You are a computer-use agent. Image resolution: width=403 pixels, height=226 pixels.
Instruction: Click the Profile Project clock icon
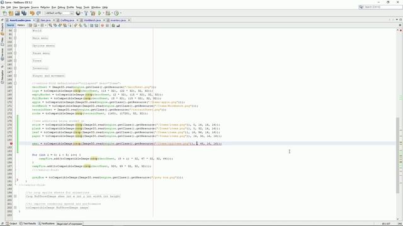116,13
